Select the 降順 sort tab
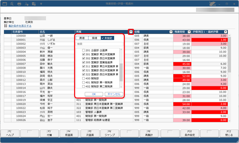The width and height of the screenshot is (239, 143). (94, 38)
